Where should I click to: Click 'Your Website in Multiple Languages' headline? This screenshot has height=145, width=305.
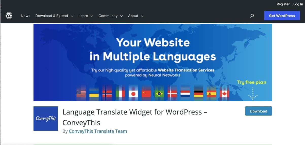[153, 49]
